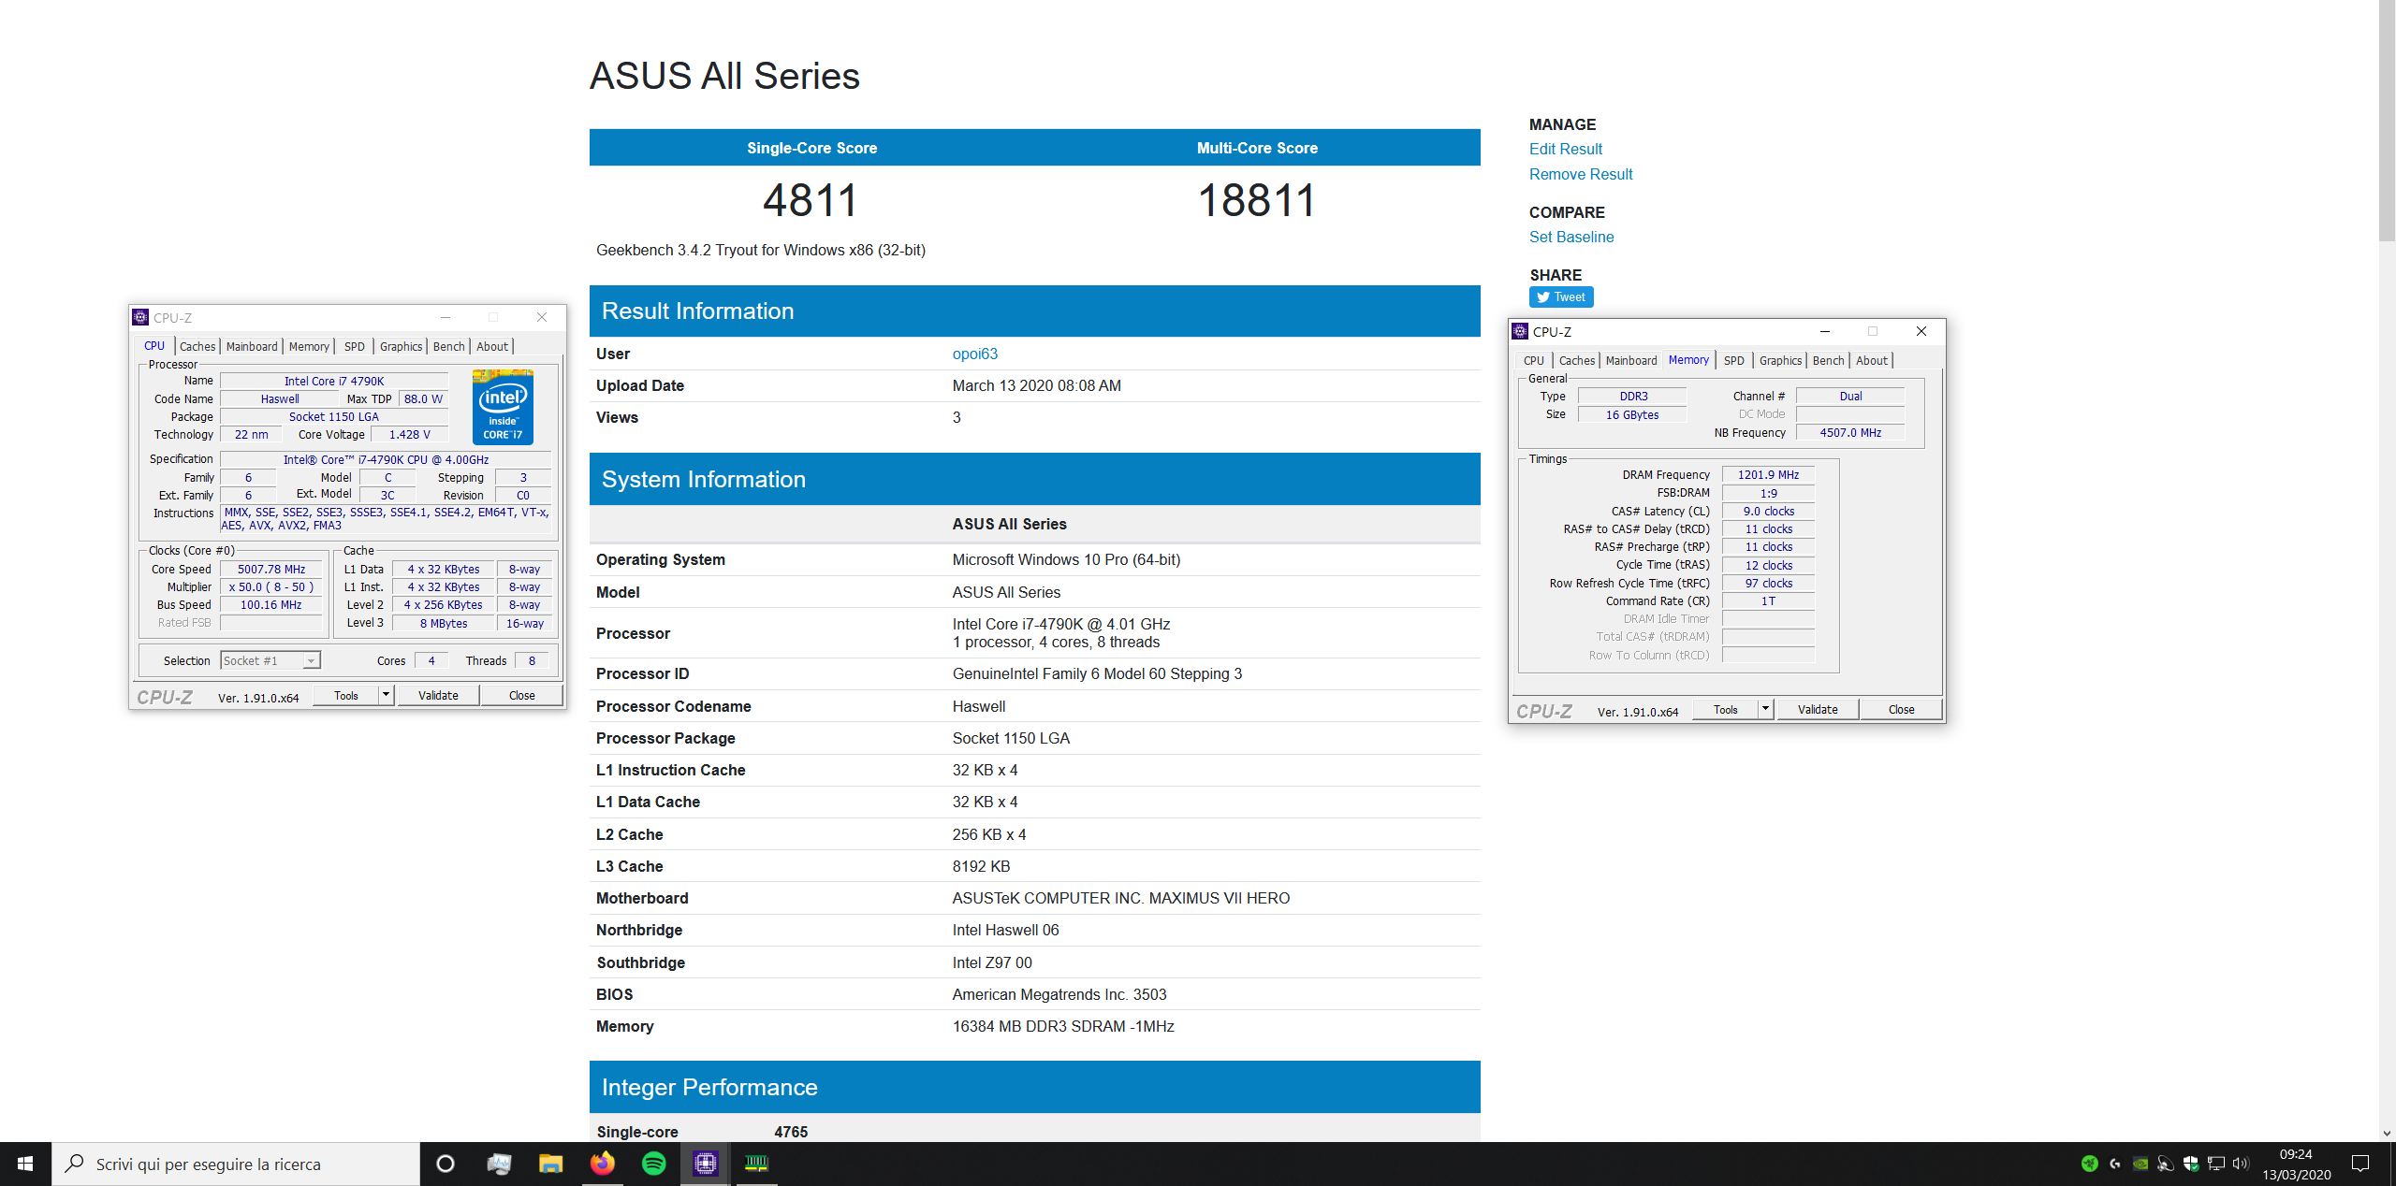Select the Single-Core Score 4811
Image resolution: width=2396 pixels, height=1186 pixels.
point(811,200)
